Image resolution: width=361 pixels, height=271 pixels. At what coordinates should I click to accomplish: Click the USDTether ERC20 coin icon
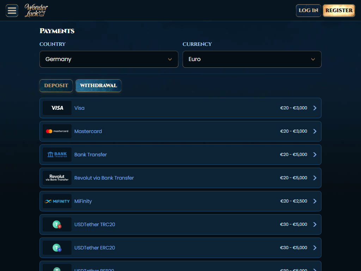pos(57,248)
